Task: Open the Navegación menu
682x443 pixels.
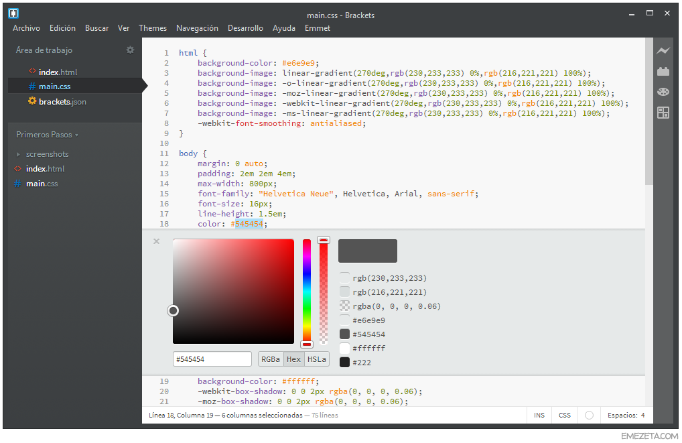Action: tap(197, 28)
